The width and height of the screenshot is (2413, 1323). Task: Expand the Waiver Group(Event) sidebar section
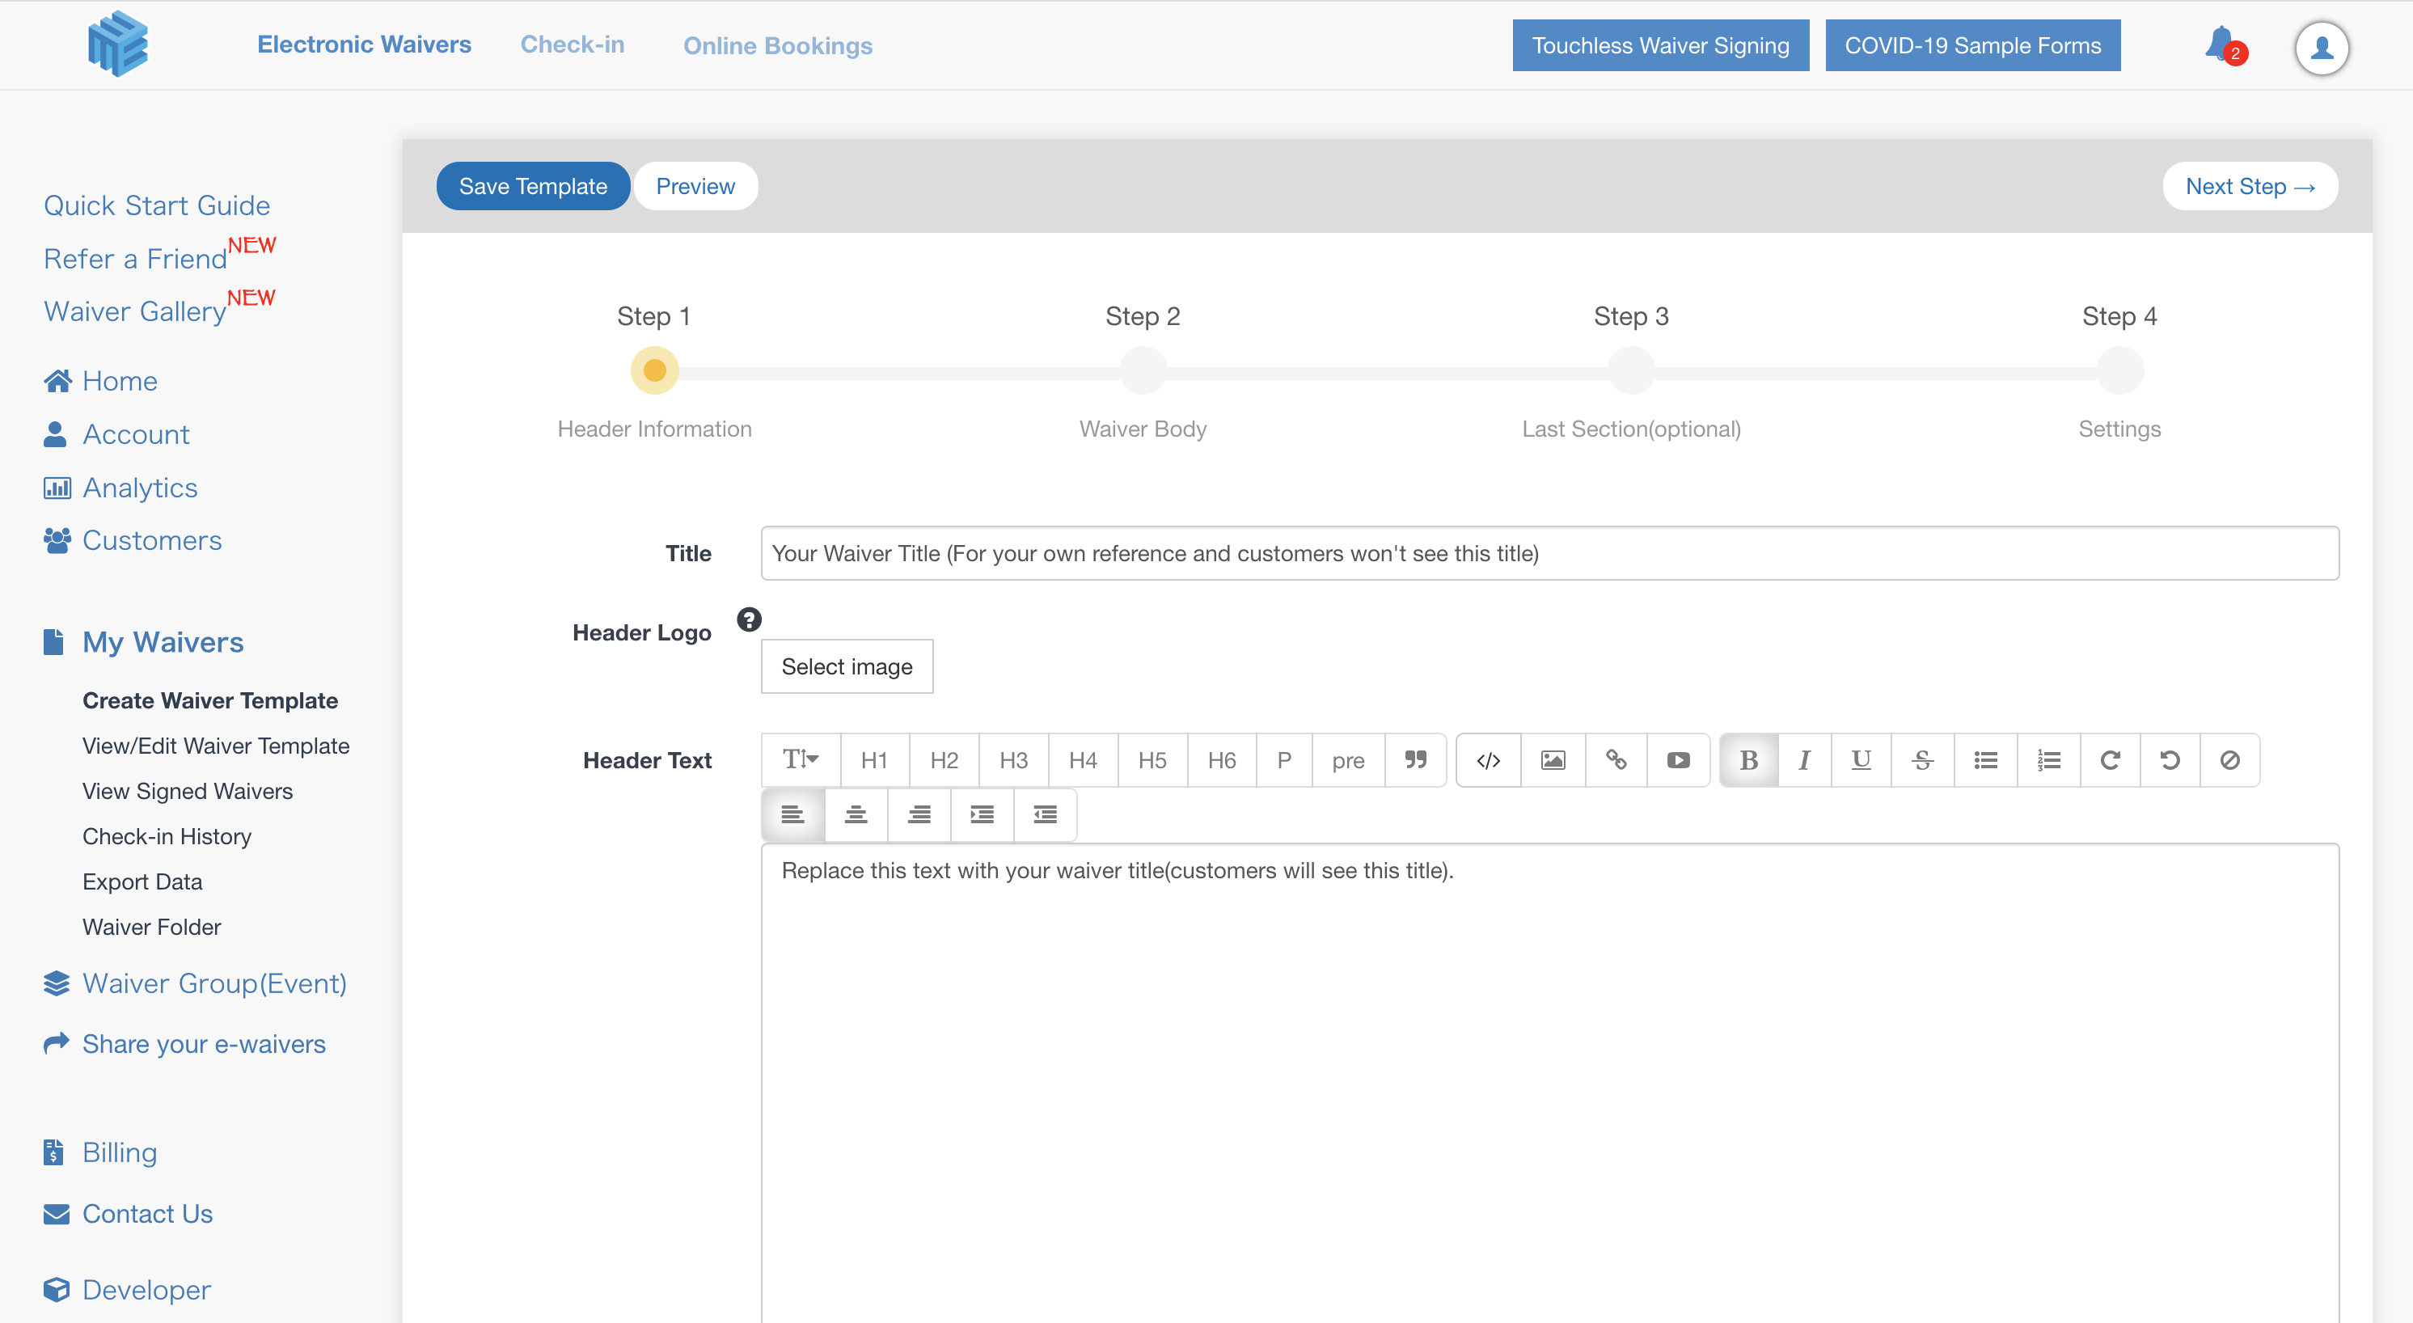click(x=213, y=983)
